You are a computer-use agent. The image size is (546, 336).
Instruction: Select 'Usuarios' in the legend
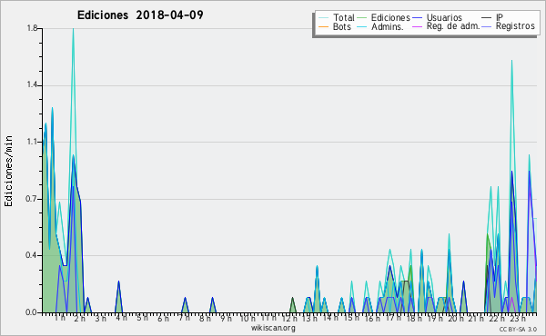(444, 17)
